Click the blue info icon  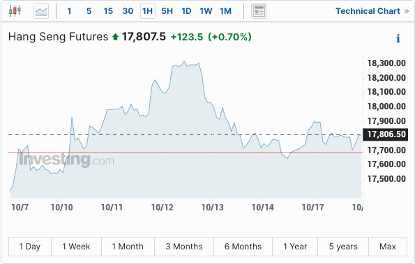coord(398,38)
